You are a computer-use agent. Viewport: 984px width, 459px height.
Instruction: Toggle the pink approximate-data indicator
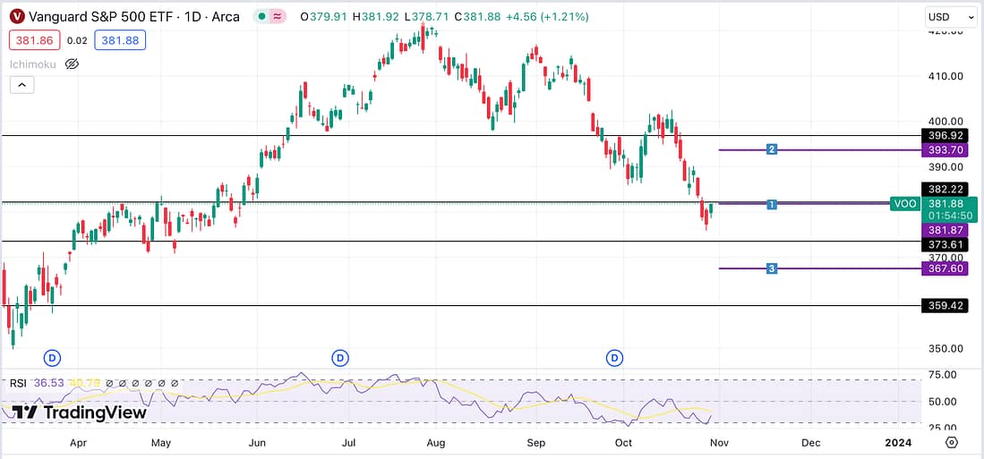click(x=278, y=17)
